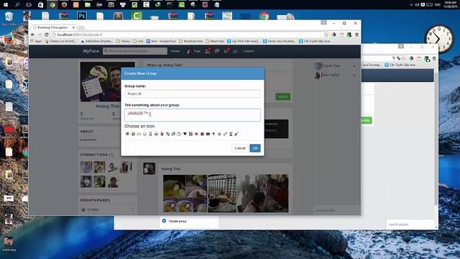
Task: Choose the paintbrush icon at row end
Action: [x=236, y=134]
